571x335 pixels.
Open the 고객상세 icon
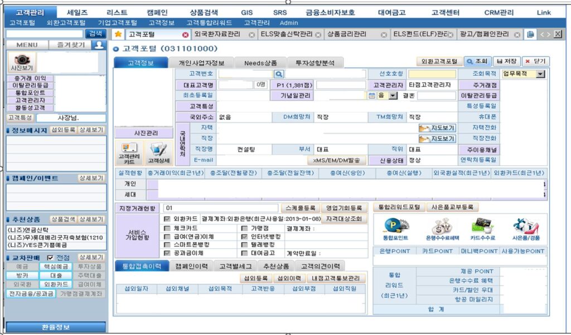pos(159,152)
